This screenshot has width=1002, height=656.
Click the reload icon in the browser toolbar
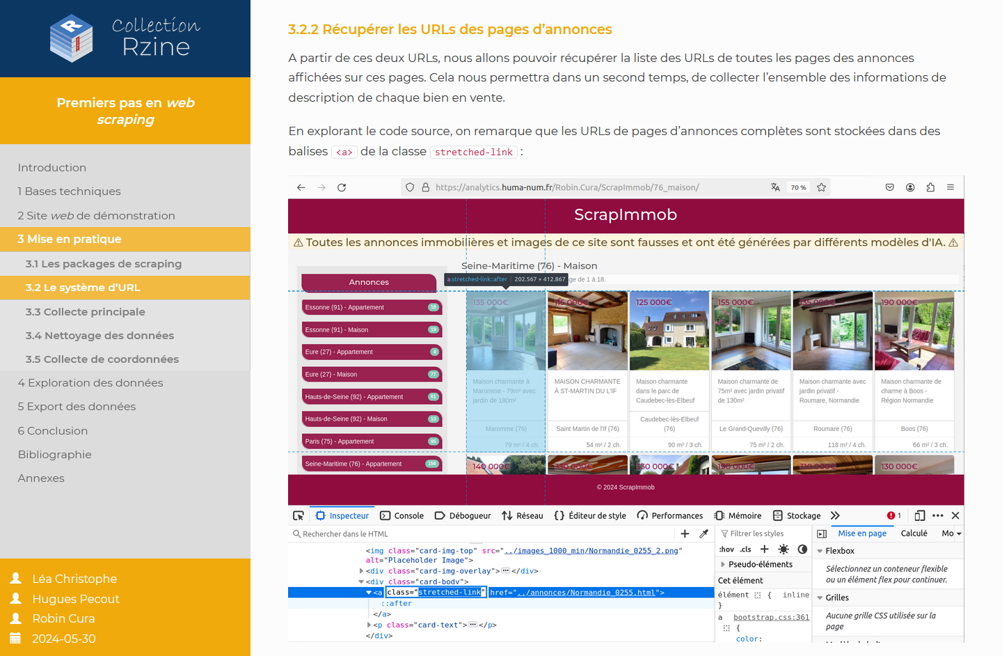(342, 187)
